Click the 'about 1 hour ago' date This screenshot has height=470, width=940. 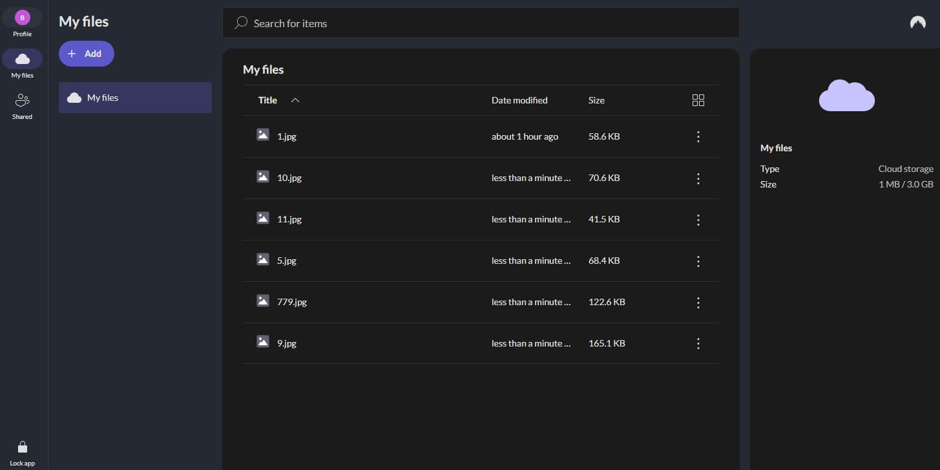click(525, 136)
